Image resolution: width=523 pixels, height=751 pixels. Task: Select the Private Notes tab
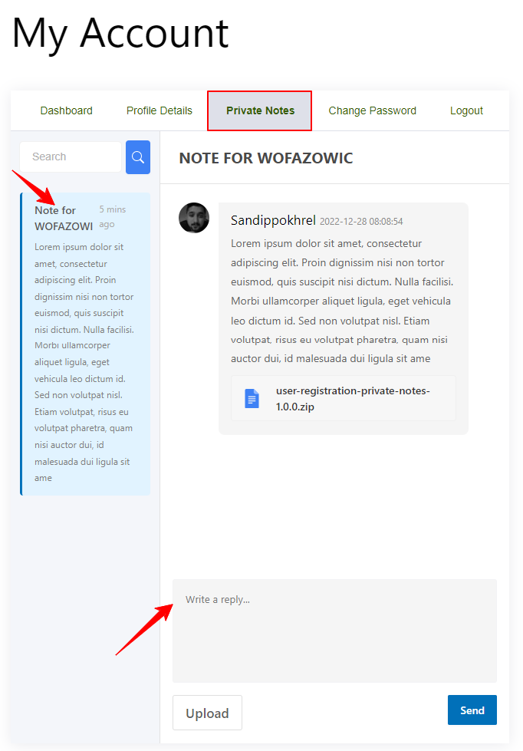click(260, 110)
